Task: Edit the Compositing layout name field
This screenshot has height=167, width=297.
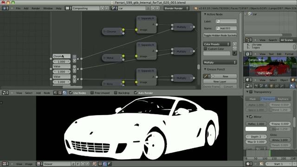Action: [86, 8]
